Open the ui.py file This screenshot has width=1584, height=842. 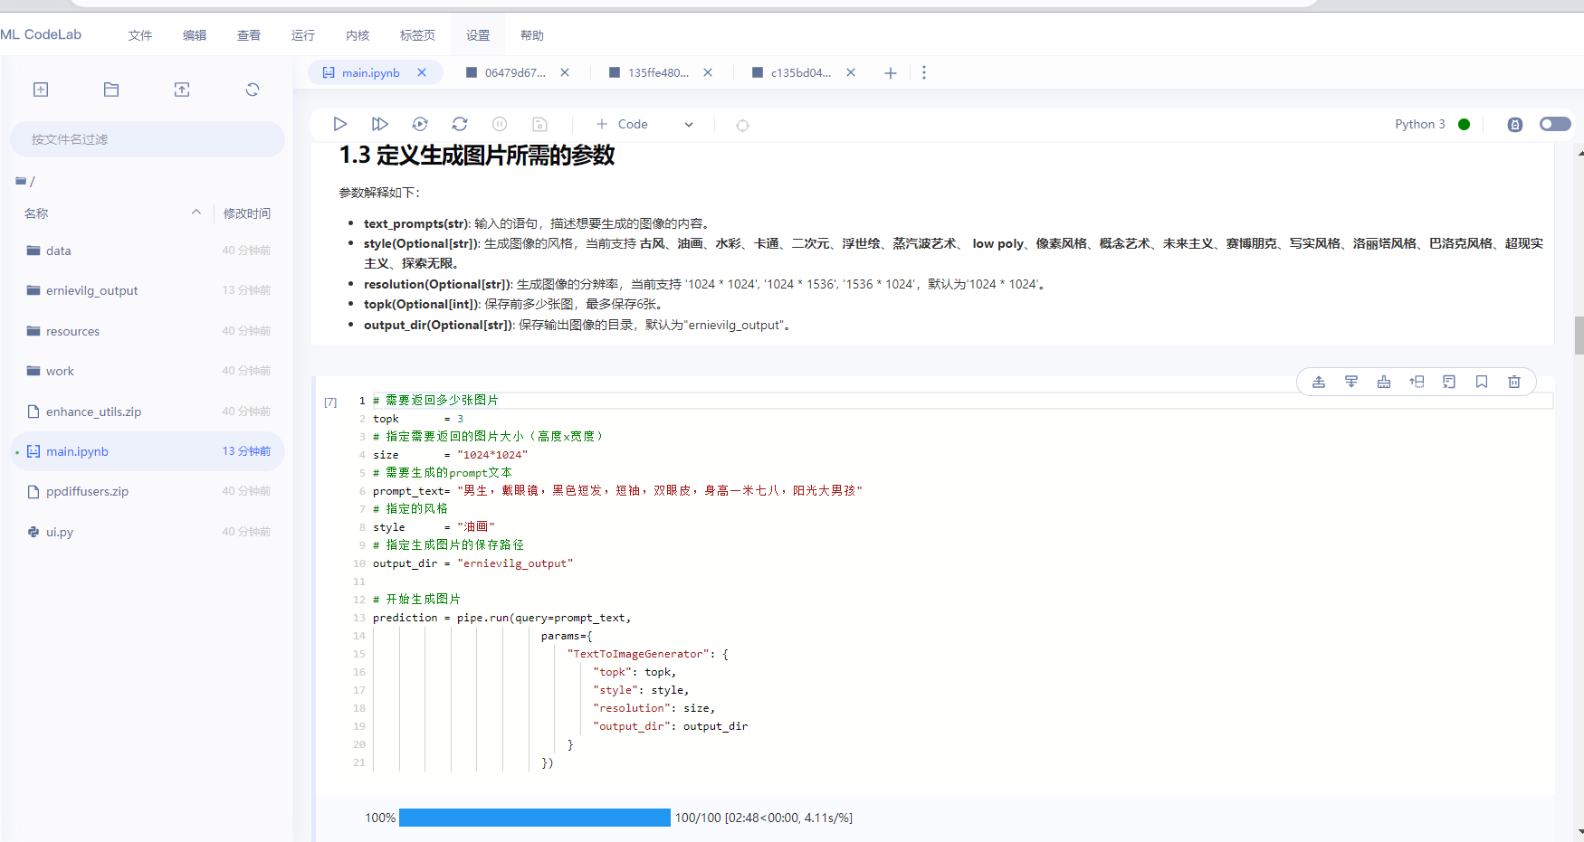click(60, 532)
